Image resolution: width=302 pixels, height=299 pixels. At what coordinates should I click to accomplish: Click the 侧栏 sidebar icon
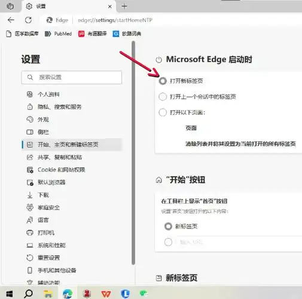coord(30,132)
